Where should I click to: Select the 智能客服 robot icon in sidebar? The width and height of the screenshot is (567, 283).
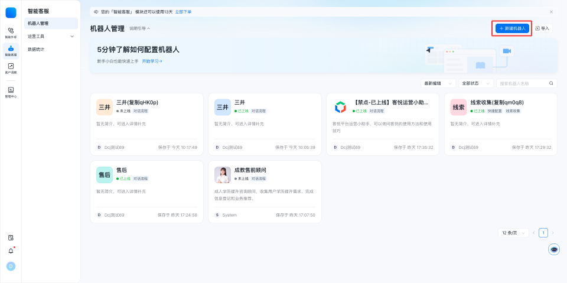pyautogui.click(x=11, y=50)
